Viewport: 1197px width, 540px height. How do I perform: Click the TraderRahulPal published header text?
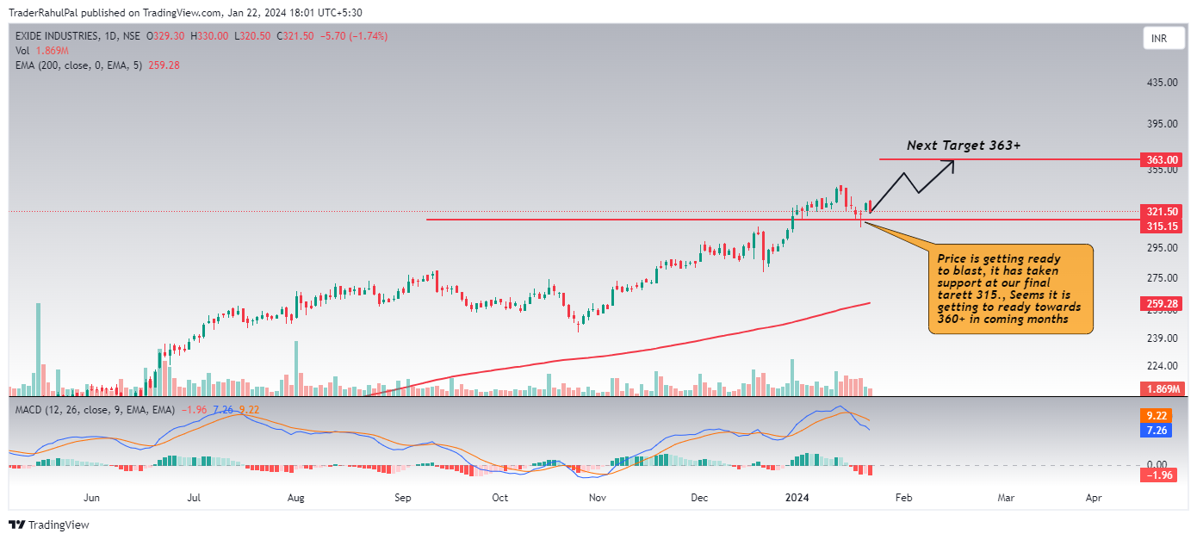point(185,12)
